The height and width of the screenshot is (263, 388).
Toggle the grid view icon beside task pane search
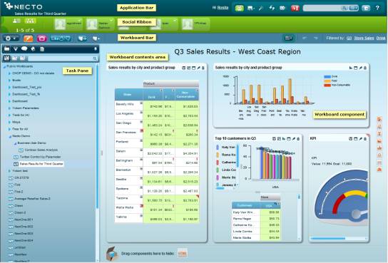6,58
